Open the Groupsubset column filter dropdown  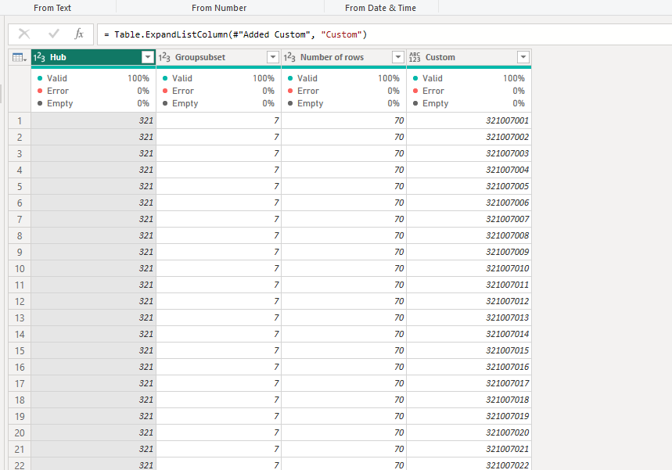tap(272, 57)
